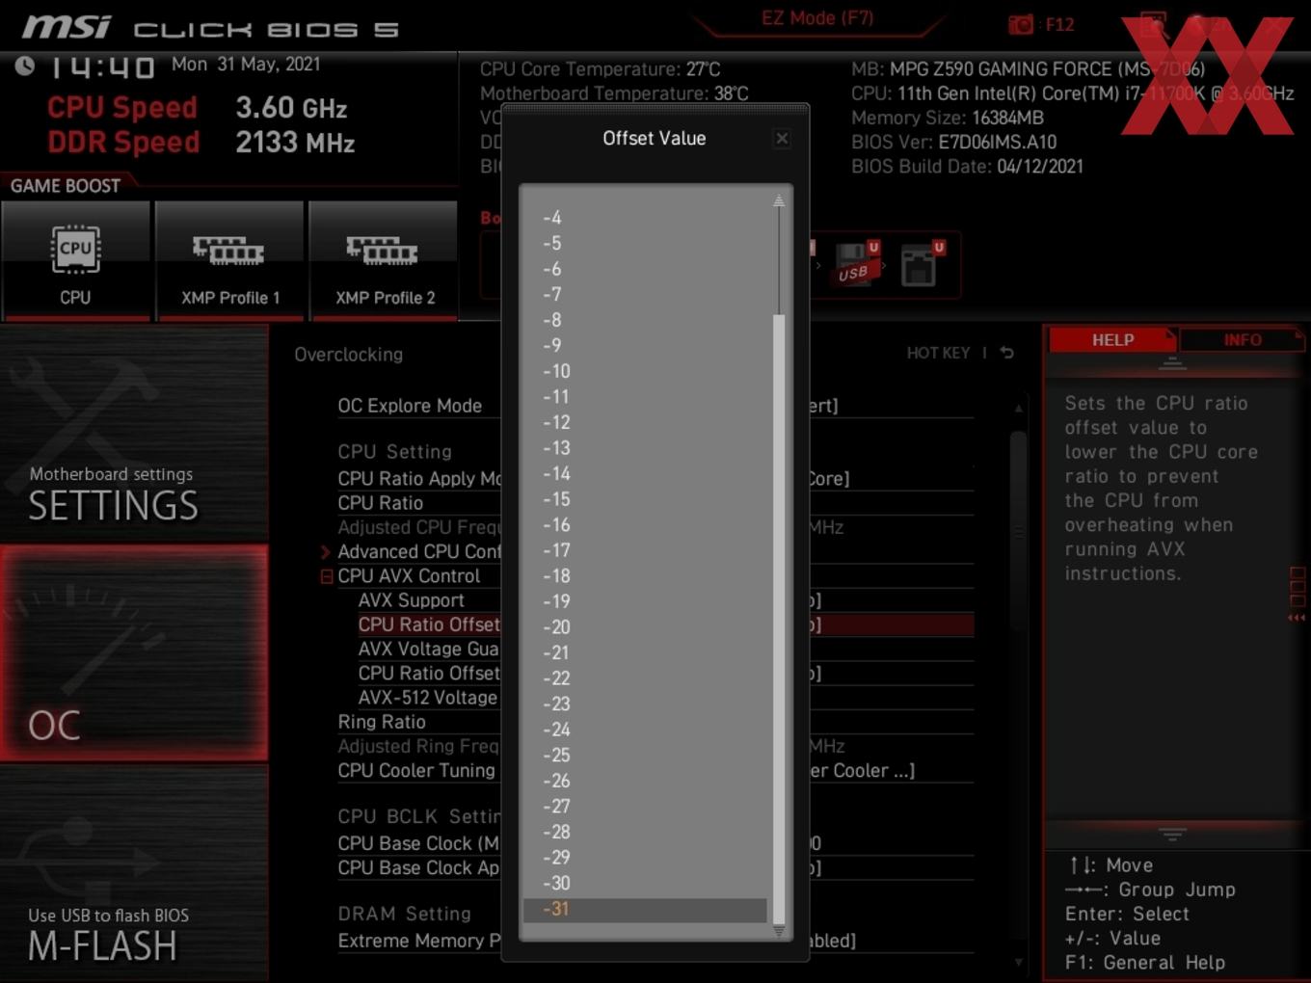Select offset value -15
This screenshot has width=1311, height=983.
[645, 499]
